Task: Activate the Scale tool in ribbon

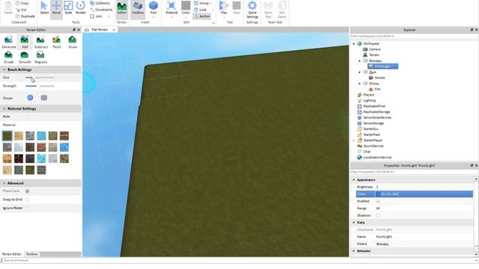Action: tap(68, 8)
